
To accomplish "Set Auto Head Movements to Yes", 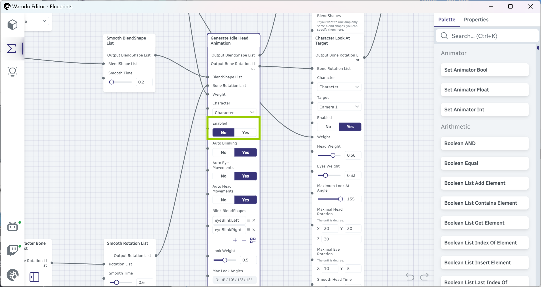I will (245, 200).
